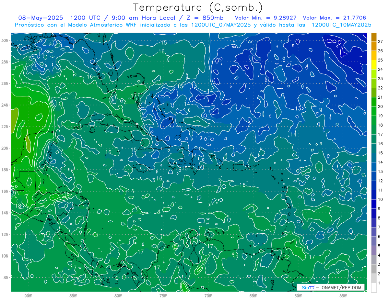Click the 10N latitude axis label
389x300 pixels.
[x=5, y=256]
